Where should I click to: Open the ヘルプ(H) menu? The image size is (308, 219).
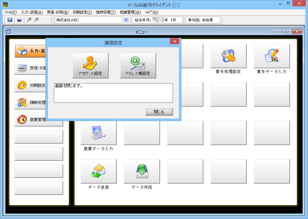point(152,12)
